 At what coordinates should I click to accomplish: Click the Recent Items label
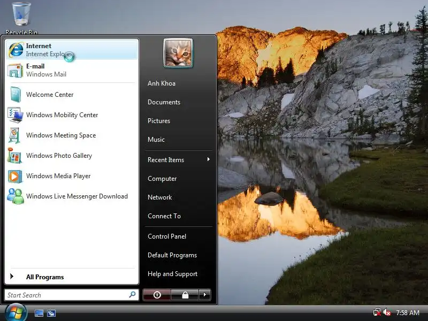point(166,159)
